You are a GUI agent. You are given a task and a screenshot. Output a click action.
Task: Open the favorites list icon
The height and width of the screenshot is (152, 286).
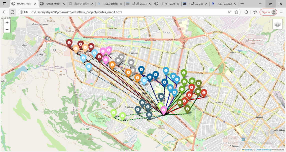[x=255, y=12]
